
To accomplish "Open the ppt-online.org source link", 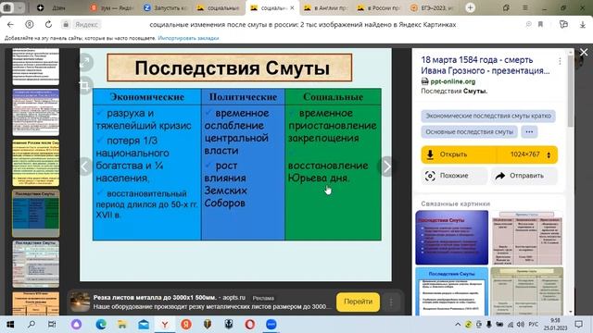I will pyautogui.click(x=453, y=81).
